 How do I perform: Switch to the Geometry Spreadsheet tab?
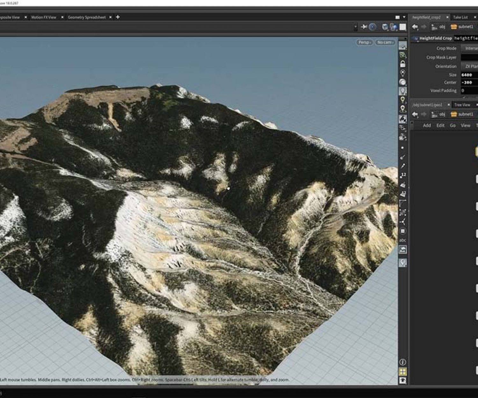[x=87, y=17]
